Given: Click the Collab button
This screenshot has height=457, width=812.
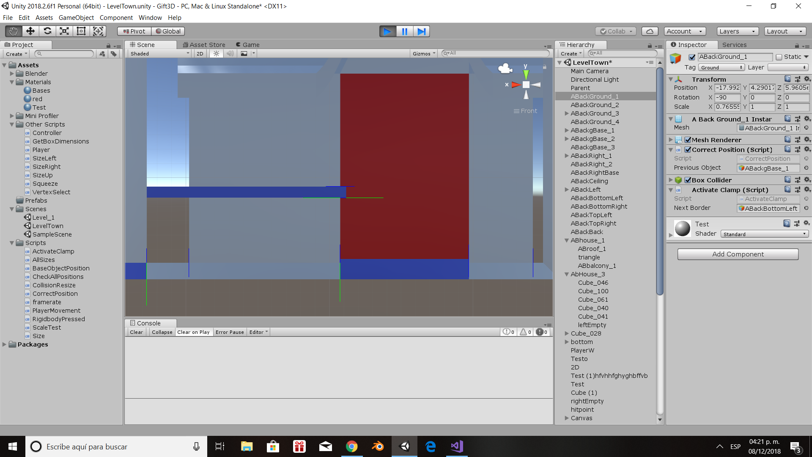Looking at the screenshot, I should (616, 31).
